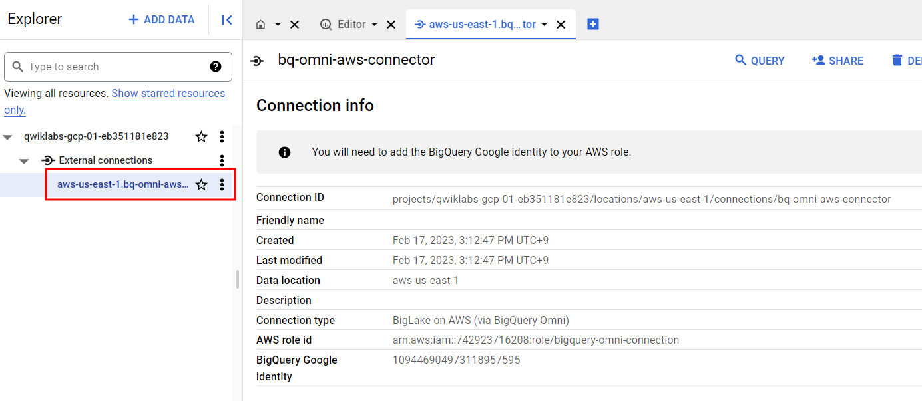The image size is (922, 401).
Task: Select the aws-us-east-1 data location value
Action: pos(425,280)
